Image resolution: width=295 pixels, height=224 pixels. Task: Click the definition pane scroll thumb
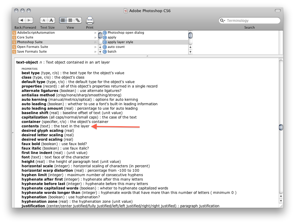(x=281, y=127)
